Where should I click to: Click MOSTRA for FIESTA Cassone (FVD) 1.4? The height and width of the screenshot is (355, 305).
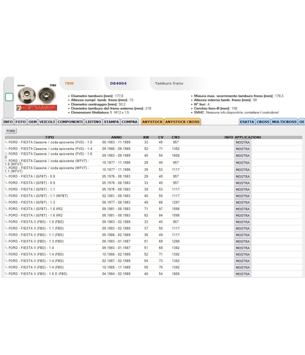coord(243,149)
